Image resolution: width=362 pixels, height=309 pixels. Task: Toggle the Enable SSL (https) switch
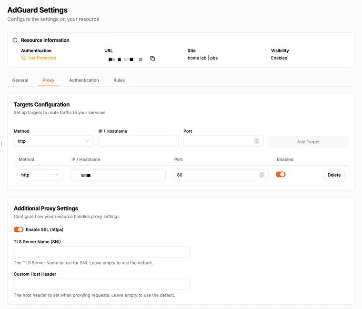[19, 229]
